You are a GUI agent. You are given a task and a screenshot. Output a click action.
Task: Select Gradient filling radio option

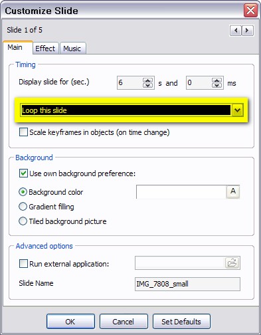tap(23, 207)
